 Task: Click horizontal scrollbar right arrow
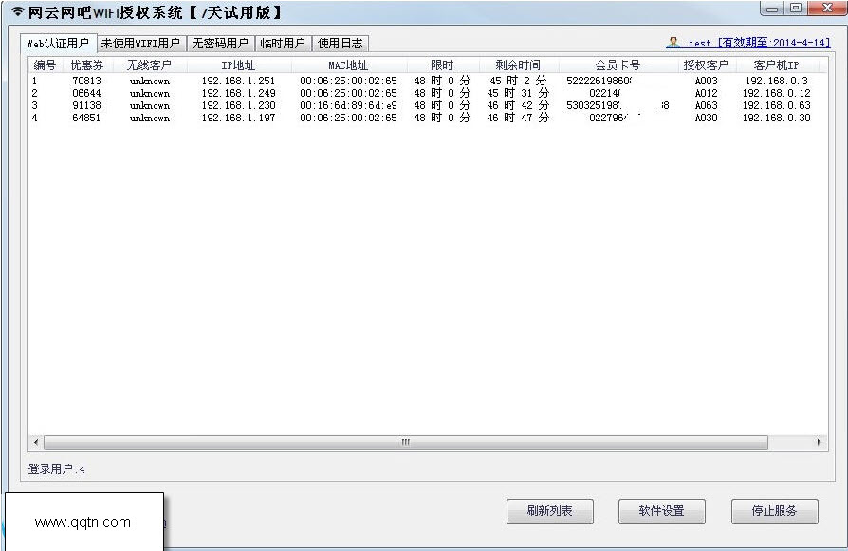tap(819, 442)
